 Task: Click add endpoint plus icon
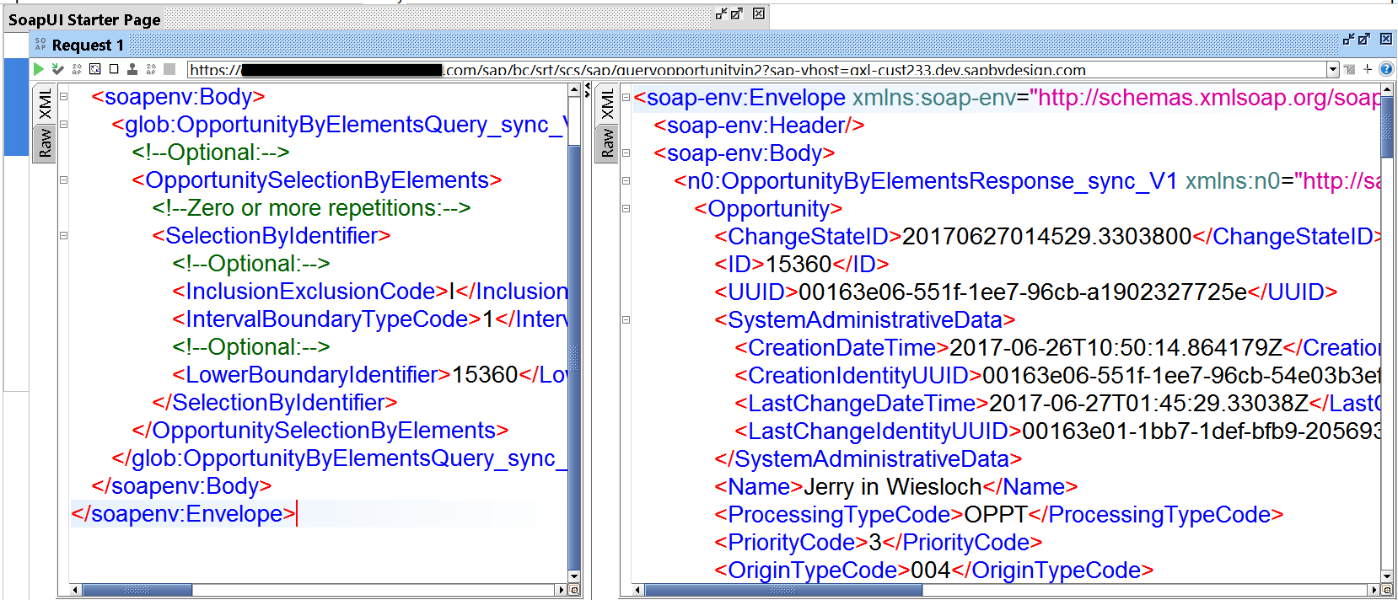1368,69
